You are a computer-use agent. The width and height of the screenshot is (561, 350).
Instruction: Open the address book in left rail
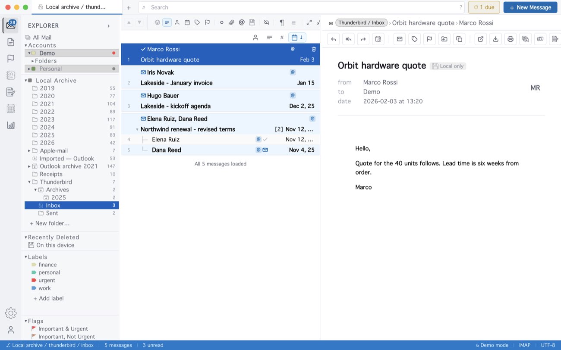[x=11, y=75]
